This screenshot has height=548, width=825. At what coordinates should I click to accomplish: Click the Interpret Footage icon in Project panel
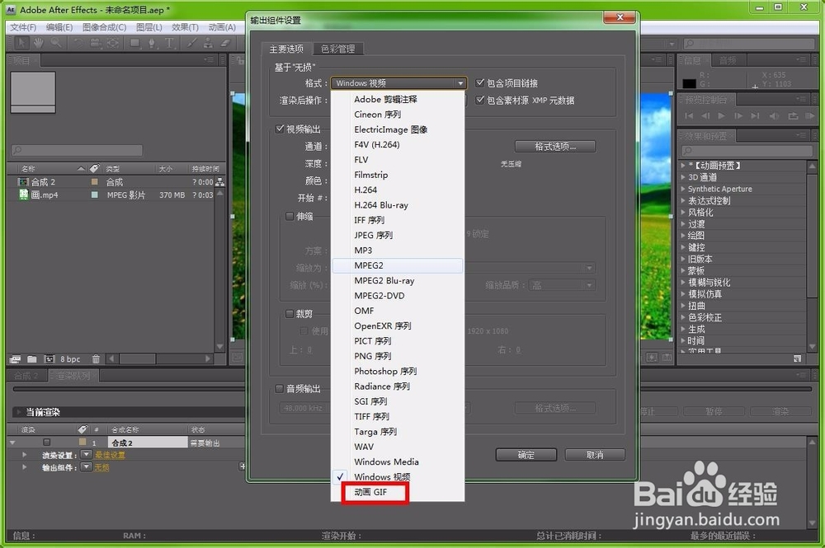[15, 358]
